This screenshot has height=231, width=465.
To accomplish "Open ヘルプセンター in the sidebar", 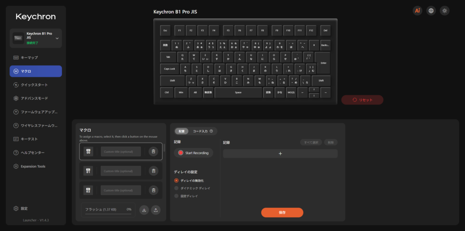I will point(36,153).
